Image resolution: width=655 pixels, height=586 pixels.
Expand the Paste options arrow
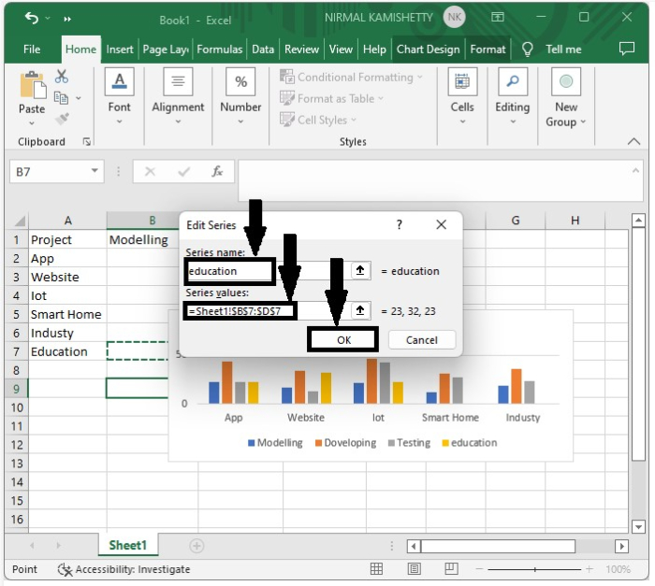(32, 123)
